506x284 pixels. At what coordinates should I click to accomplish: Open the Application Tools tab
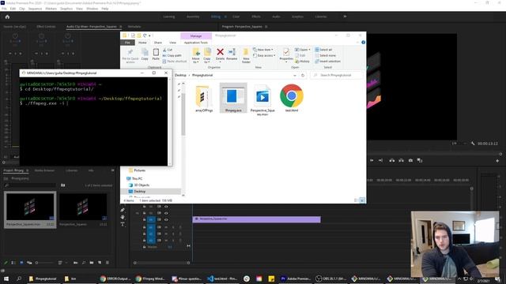(195, 43)
